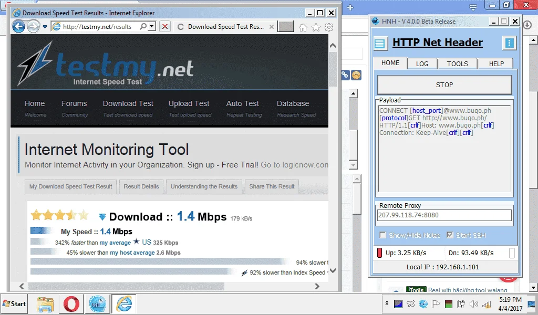Select the Download Speed Test Res... IE tab
The height and width of the screenshot is (315, 538).
(226, 27)
